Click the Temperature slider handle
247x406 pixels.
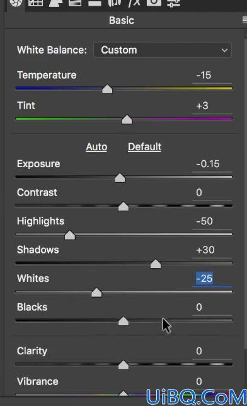[x=107, y=89]
